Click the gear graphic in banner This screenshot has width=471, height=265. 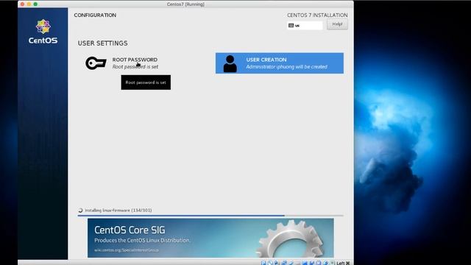click(290, 239)
